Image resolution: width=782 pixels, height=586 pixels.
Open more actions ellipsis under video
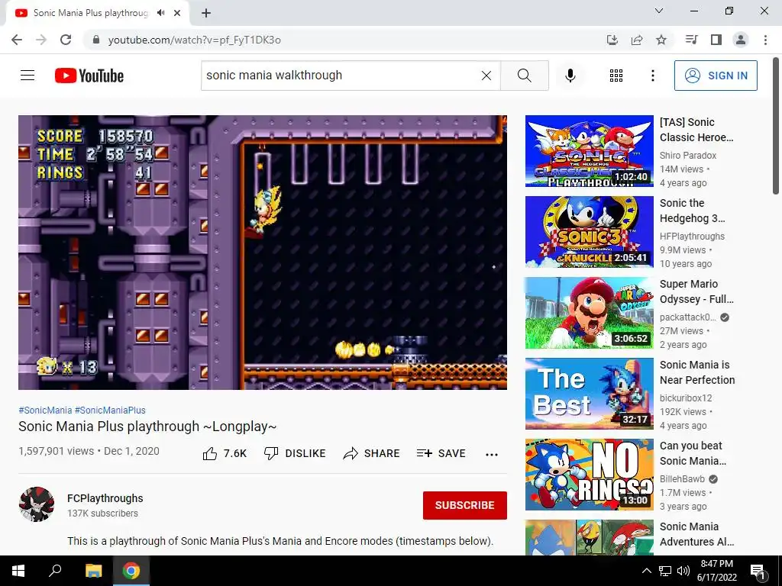pos(492,454)
